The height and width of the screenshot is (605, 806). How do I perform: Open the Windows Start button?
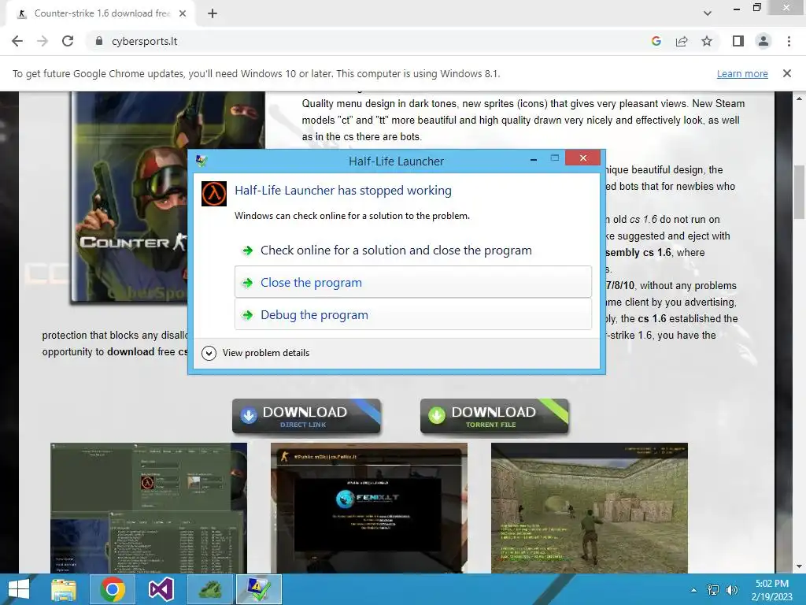[19, 589]
